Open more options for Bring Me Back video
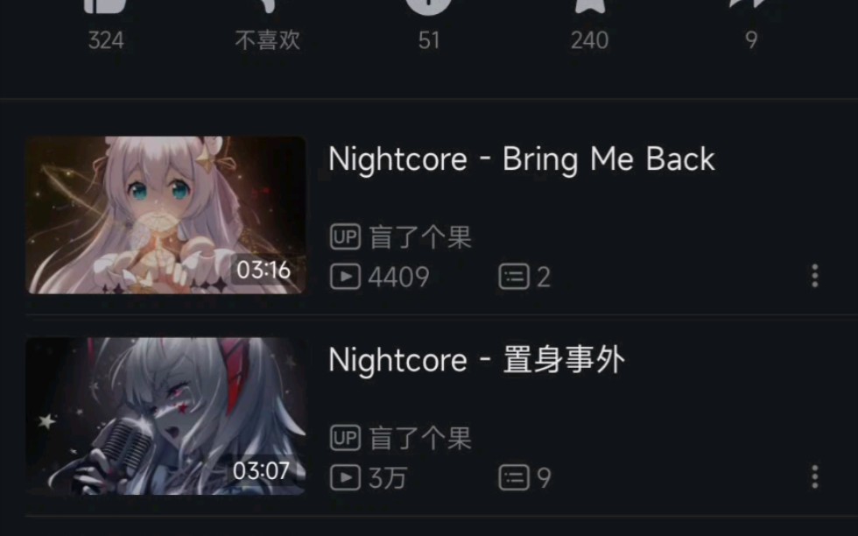 pyautogui.click(x=815, y=276)
